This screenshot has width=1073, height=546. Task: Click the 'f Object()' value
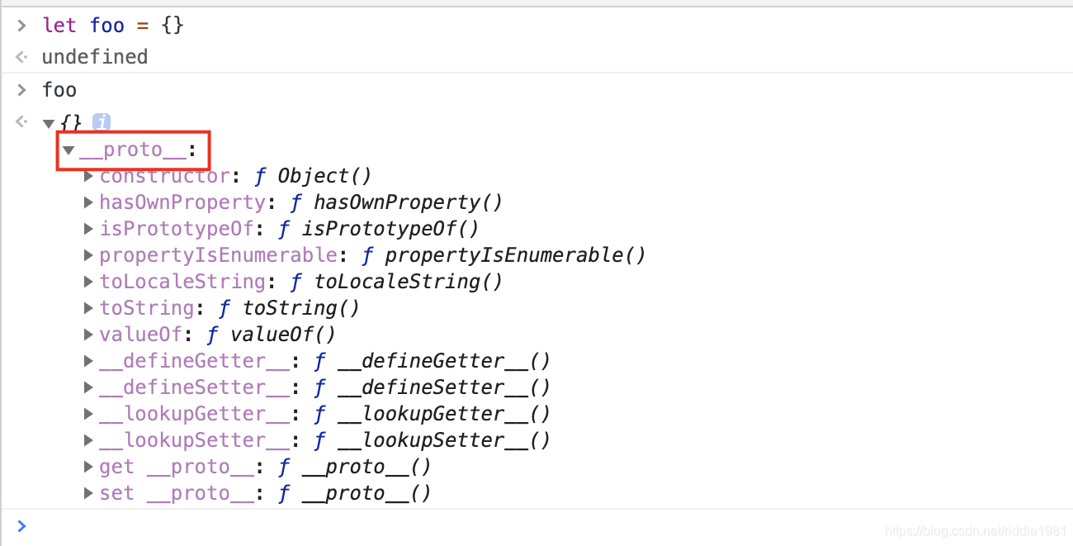pyautogui.click(x=313, y=176)
